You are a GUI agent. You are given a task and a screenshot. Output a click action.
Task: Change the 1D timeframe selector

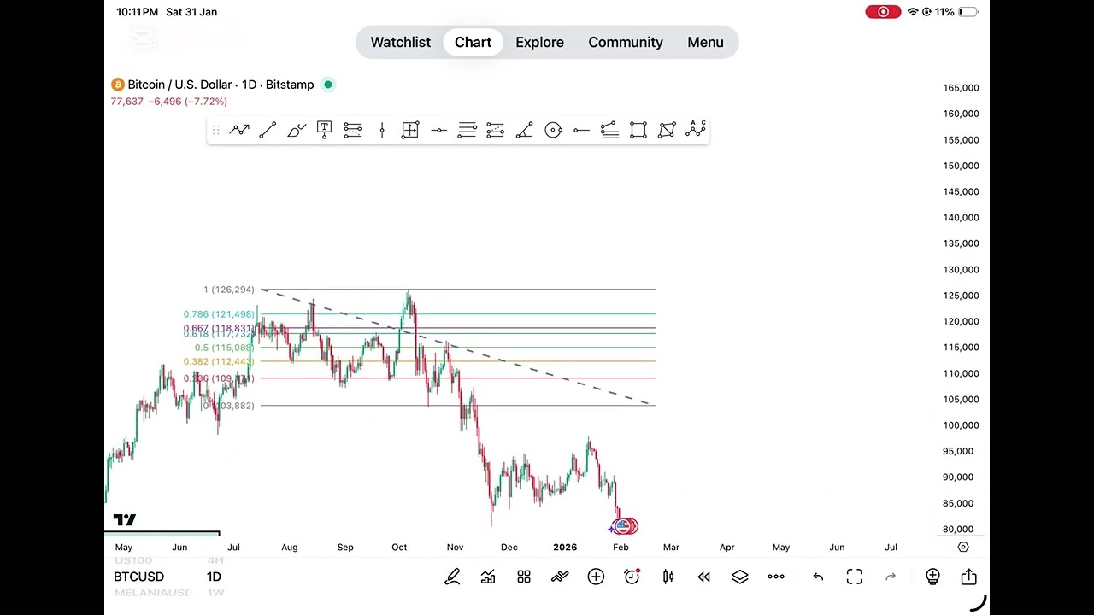click(214, 577)
